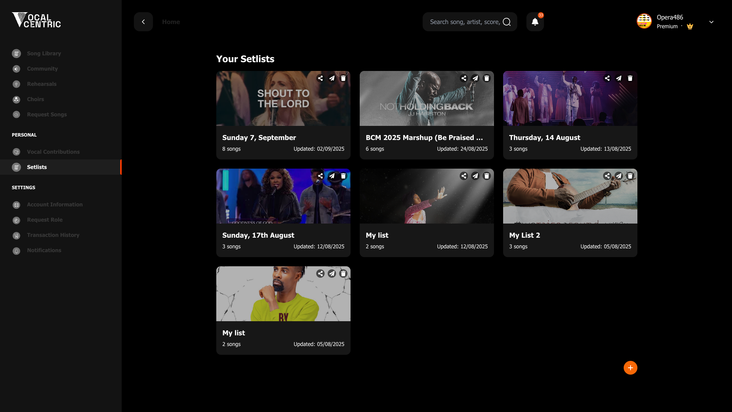732x412 pixels.
Task: Share the Sunday 7, September setlist
Action: coord(320,78)
